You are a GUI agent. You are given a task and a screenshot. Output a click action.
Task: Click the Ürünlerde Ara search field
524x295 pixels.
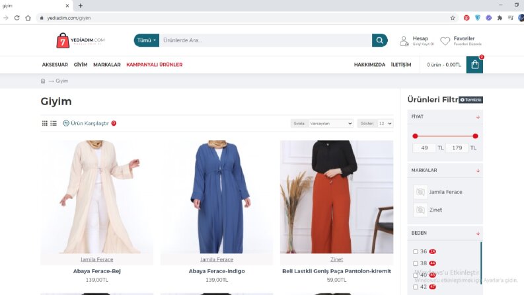point(266,40)
